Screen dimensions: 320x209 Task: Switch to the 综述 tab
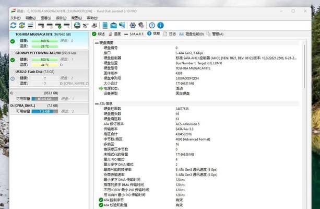click(x=98, y=34)
